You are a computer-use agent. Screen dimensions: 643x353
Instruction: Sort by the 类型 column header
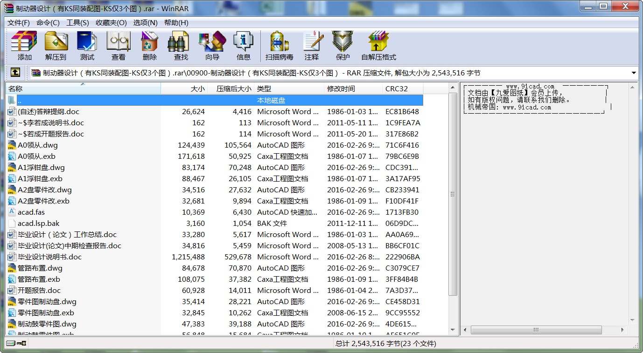[289, 88]
